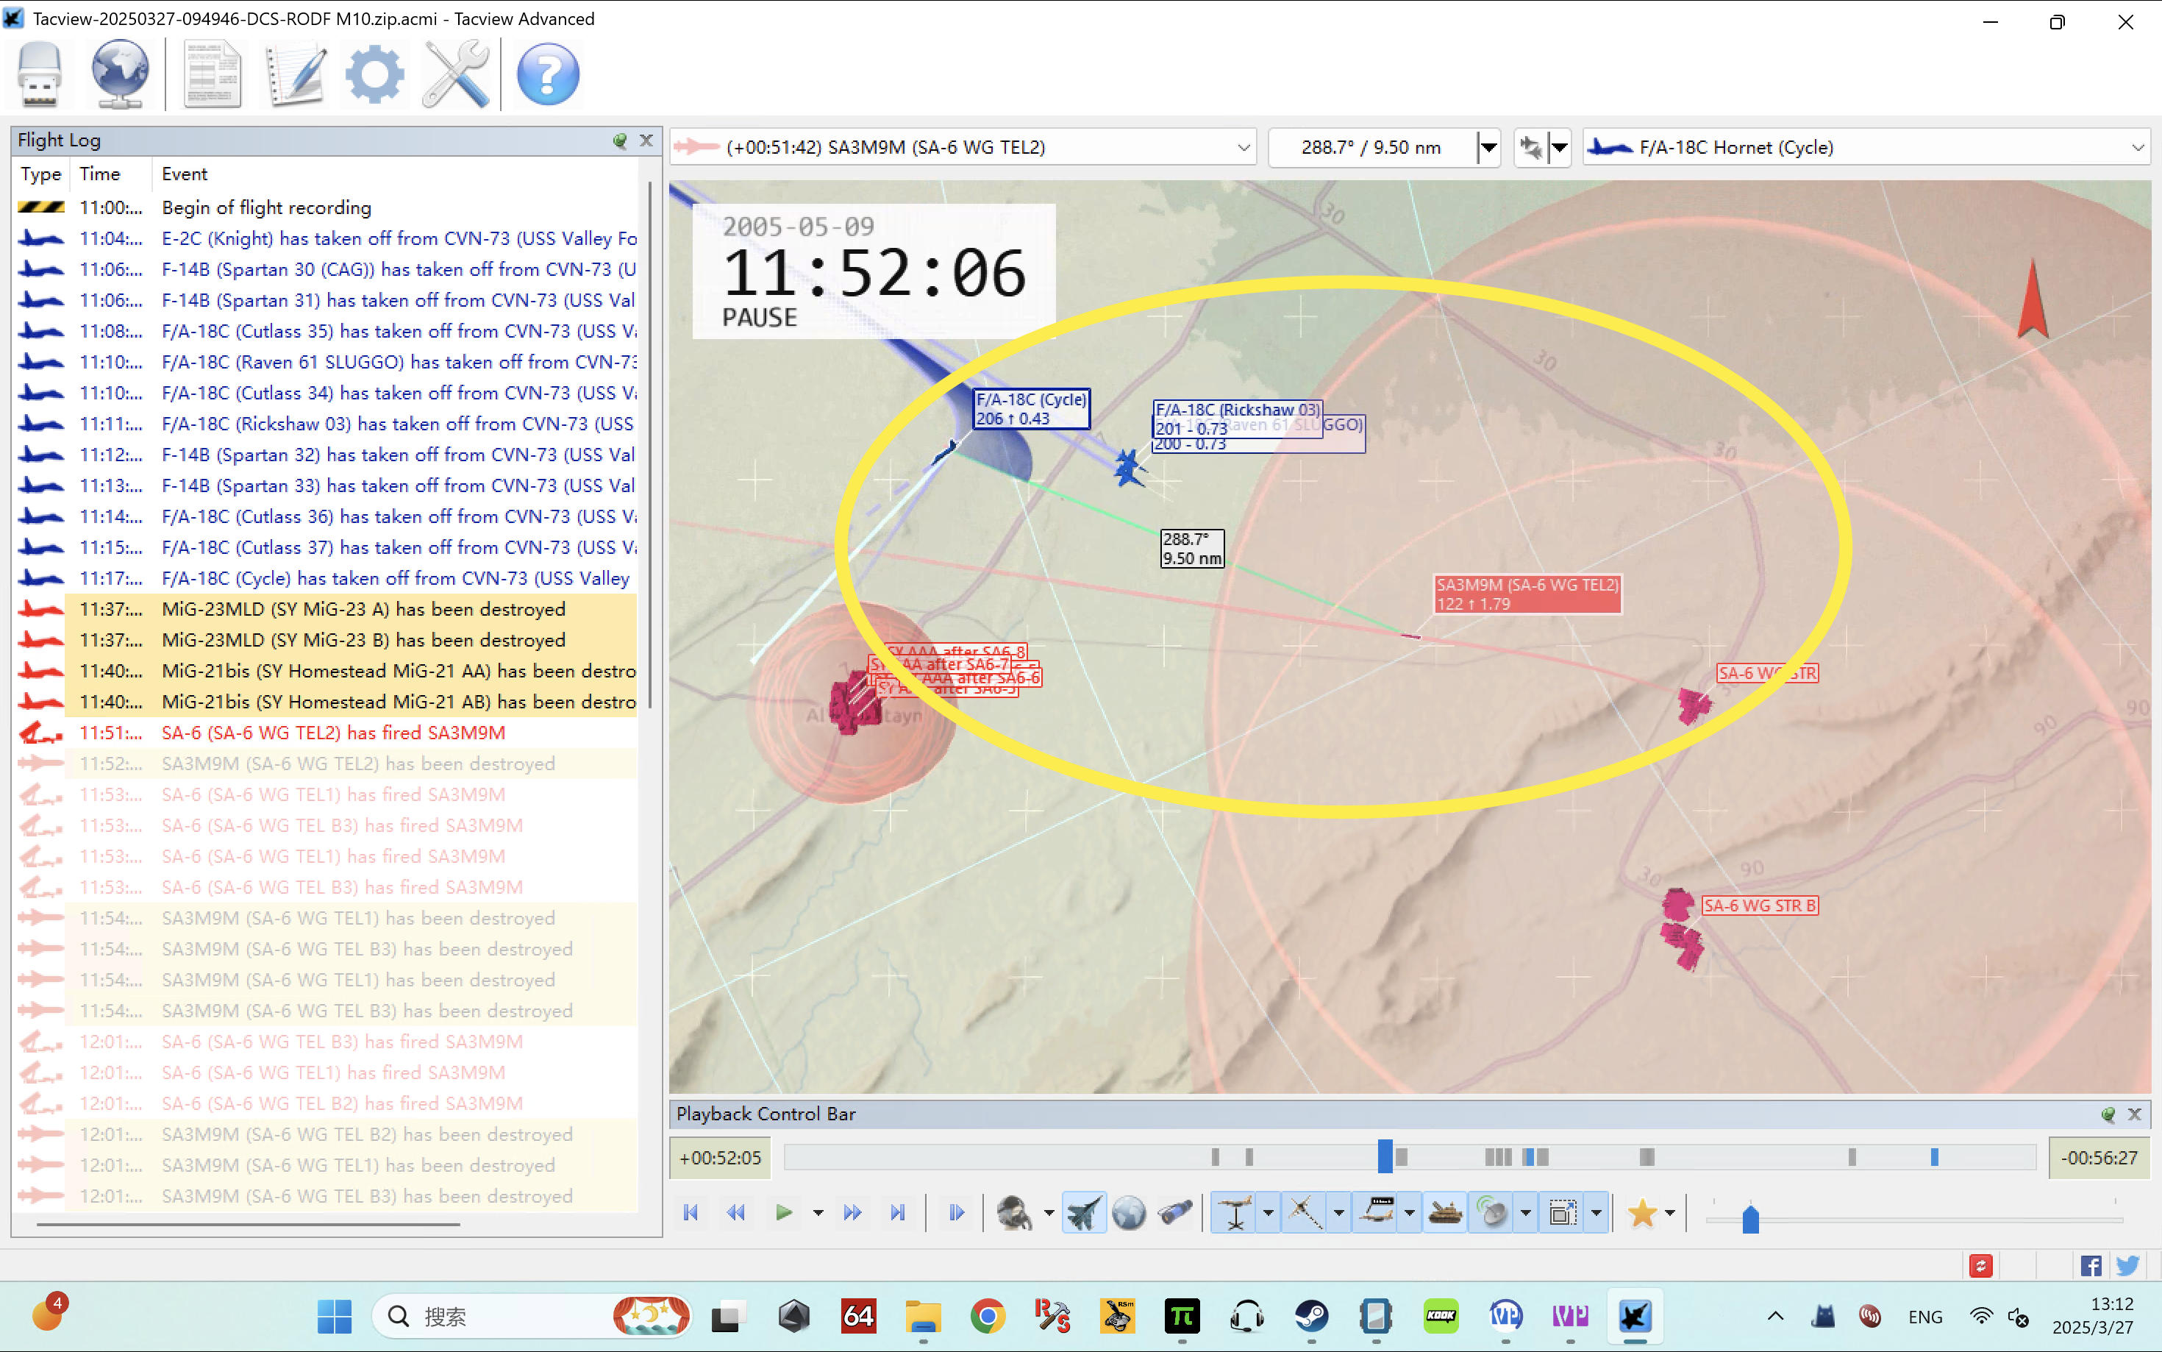Step one frame forward in playback
The width and height of the screenshot is (2162, 1352).
click(956, 1212)
